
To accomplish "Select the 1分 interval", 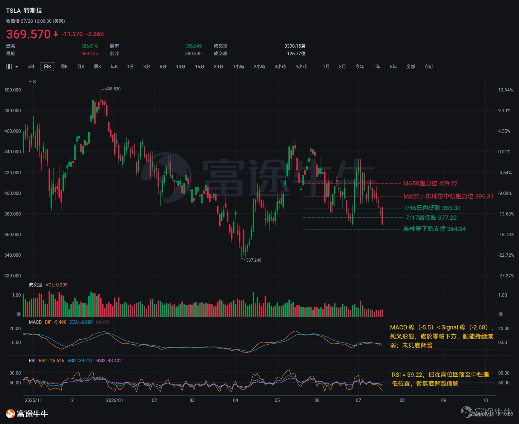I will coord(130,66).
